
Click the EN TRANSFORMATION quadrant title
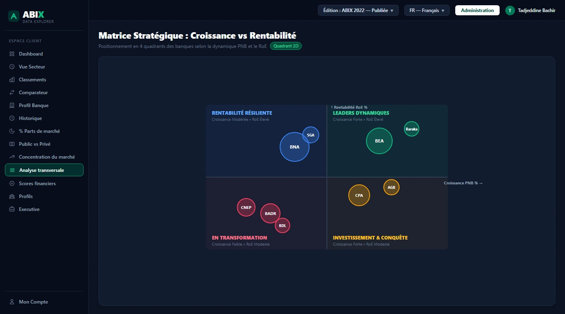[239, 238]
